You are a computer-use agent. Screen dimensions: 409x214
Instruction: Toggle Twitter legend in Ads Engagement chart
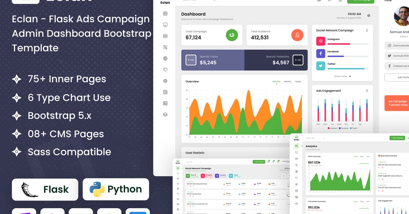(354, 128)
